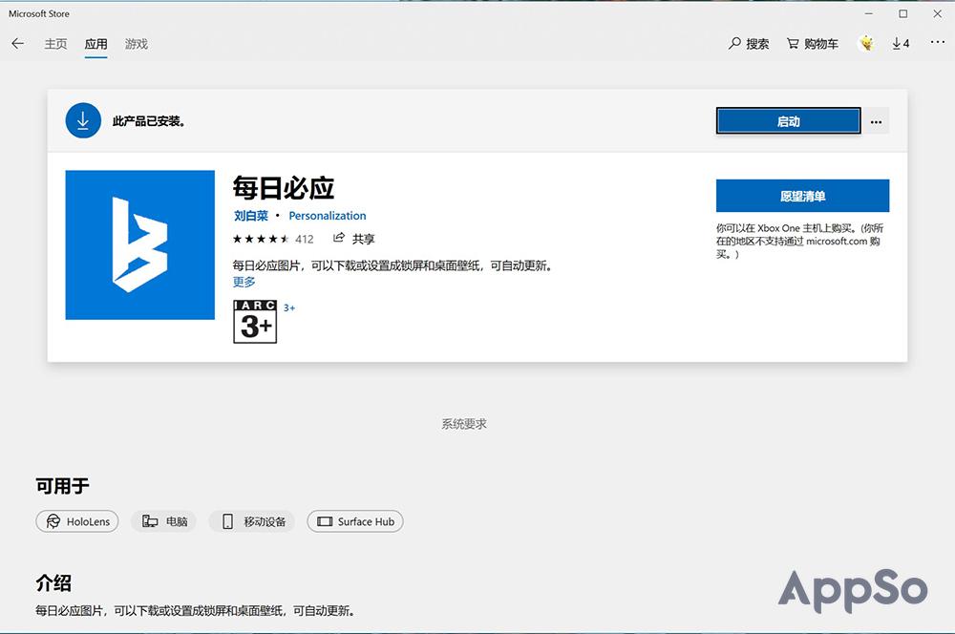
Task: Select the 移动设备 availability chip
Action: coord(251,521)
